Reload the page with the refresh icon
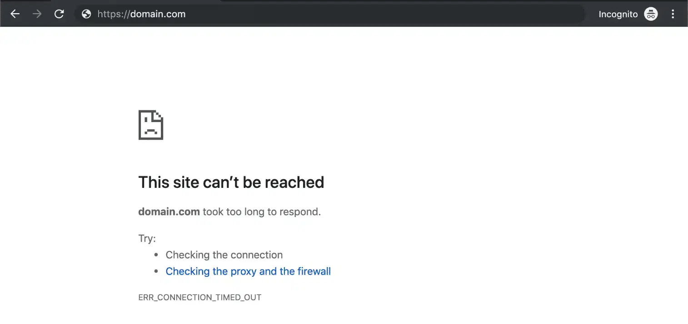This screenshot has width=688, height=324. pos(59,14)
